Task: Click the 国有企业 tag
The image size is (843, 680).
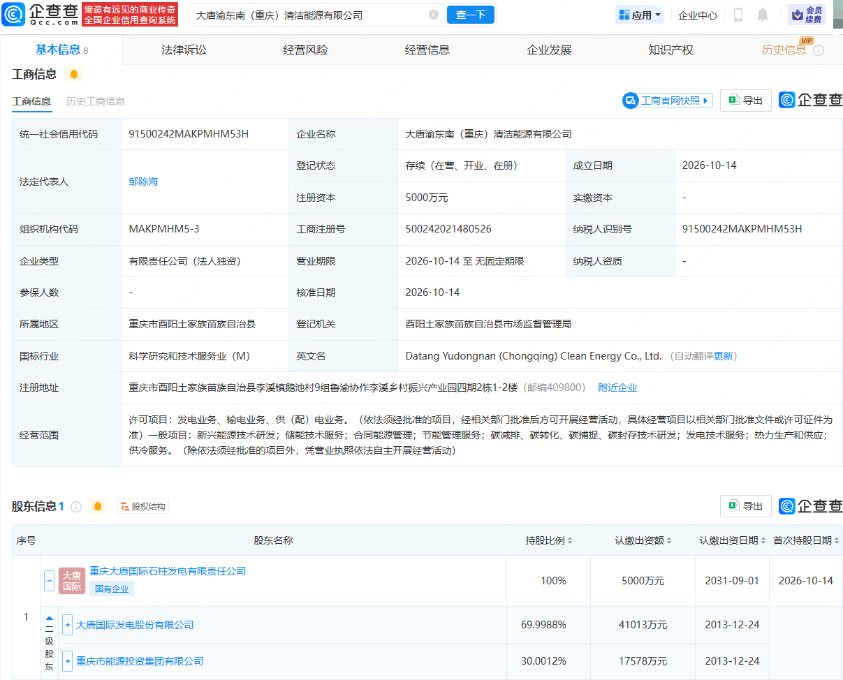Action: (x=112, y=589)
